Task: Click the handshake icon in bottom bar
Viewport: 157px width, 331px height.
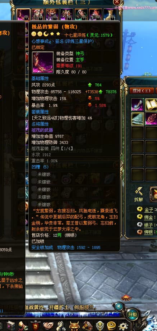Action: (x=48, y=326)
